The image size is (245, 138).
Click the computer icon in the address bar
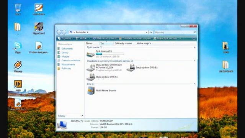click(71, 32)
